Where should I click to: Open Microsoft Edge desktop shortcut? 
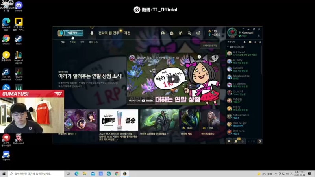(x=6, y=24)
